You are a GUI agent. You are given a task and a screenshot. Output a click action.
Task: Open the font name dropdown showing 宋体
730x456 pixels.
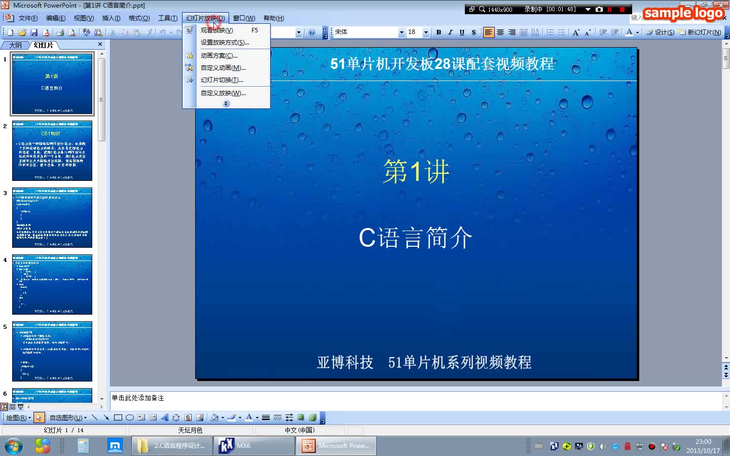[x=401, y=32]
